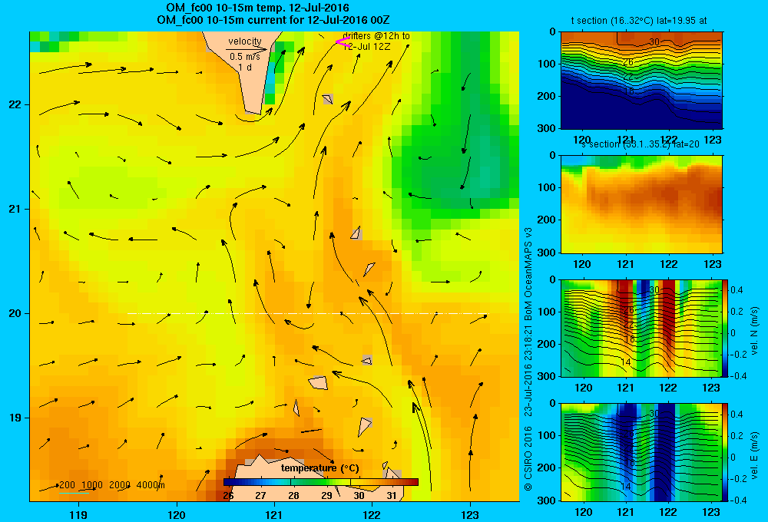Click latitude label '21' on the main map axis
This screenshot has height=522, width=768.
[x=15, y=209]
